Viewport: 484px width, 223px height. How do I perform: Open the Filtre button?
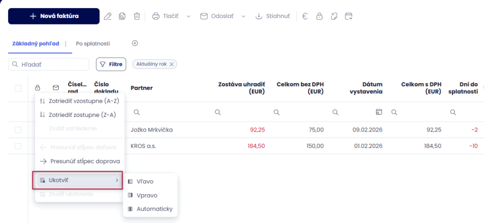tap(111, 64)
